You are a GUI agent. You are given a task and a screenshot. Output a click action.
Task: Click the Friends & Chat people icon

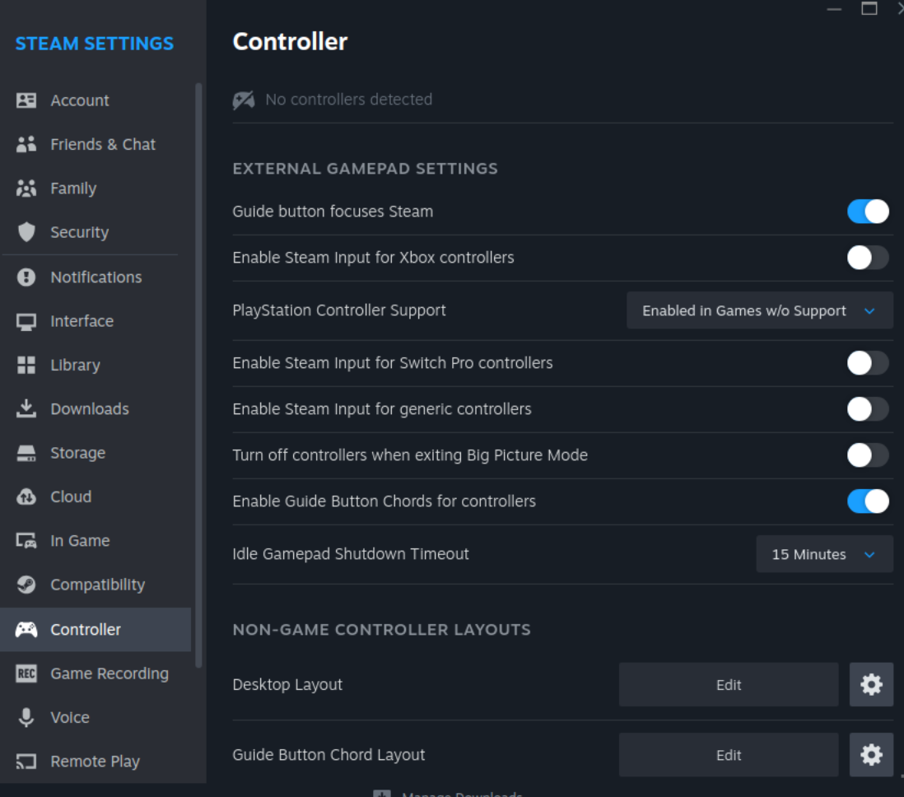26,144
